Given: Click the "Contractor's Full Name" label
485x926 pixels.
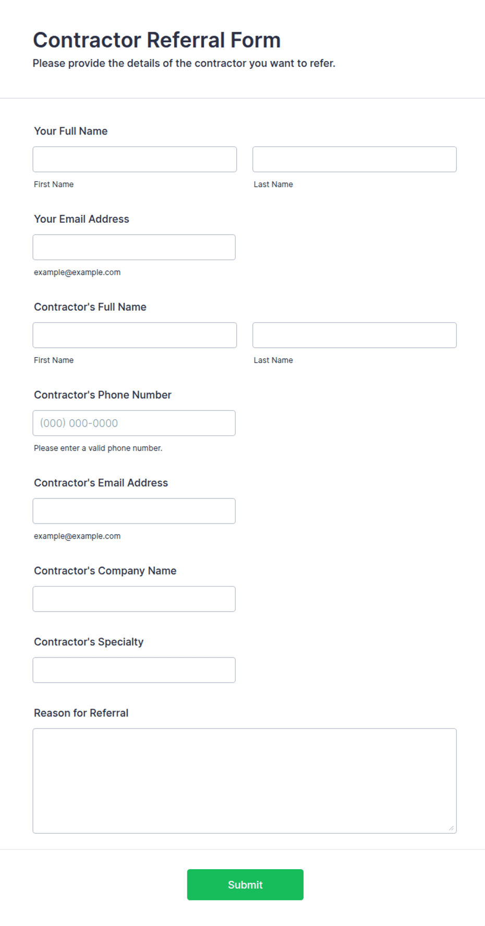Looking at the screenshot, I should (90, 307).
